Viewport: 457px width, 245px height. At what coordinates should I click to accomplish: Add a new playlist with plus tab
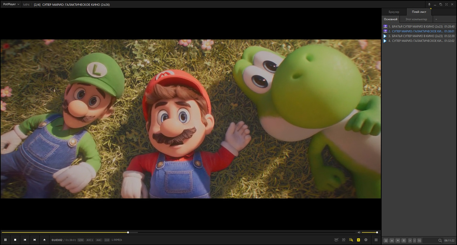pos(436,19)
